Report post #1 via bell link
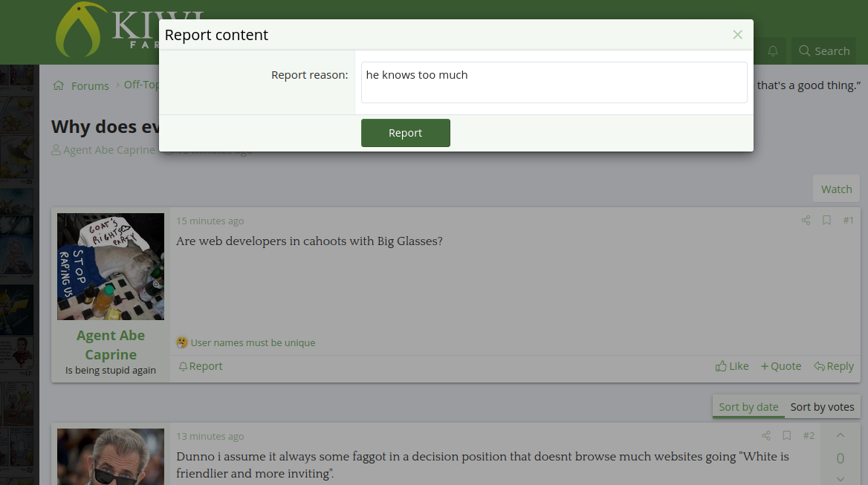The image size is (868, 485). coord(201,366)
